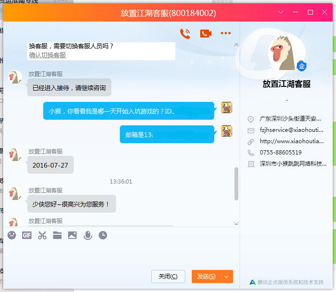Viewport: 336px width, 292px height.
Task: Click the chat scroll down arrow
Action: point(236,223)
